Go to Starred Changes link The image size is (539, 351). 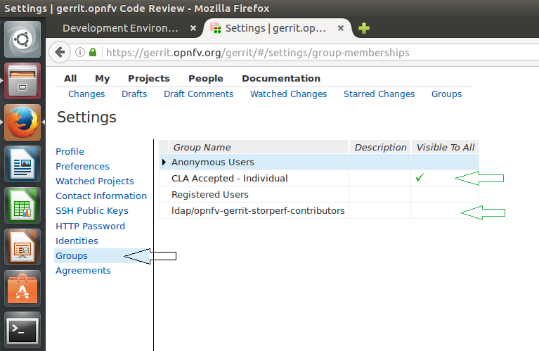click(379, 94)
